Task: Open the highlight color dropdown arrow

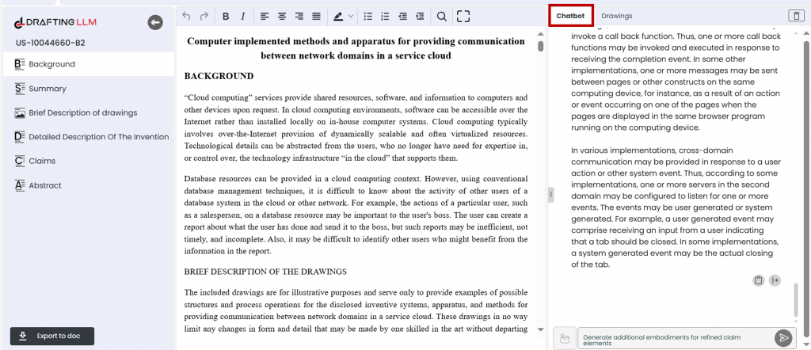Action: pyautogui.click(x=351, y=17)
